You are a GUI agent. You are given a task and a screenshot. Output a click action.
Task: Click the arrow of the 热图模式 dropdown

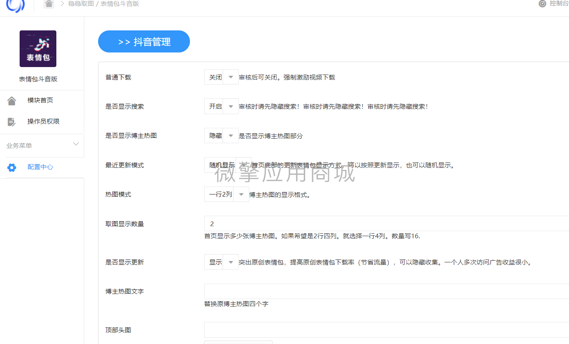tap(241, 194)
